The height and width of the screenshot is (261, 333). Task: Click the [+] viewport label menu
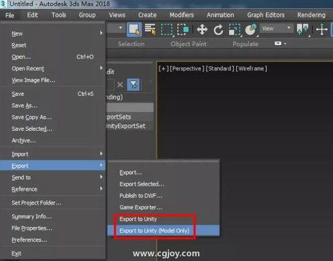coord(163,69)
